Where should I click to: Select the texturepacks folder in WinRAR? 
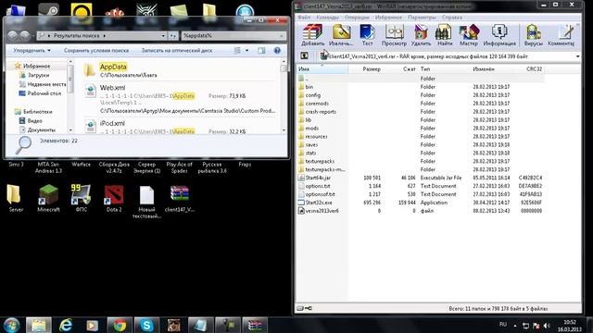320,161
